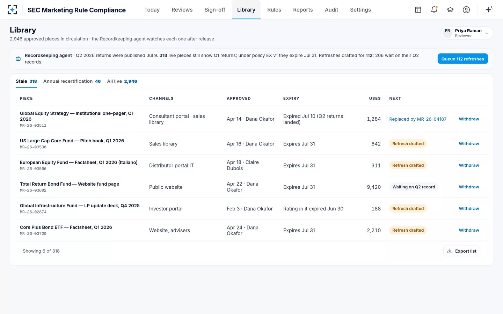Open the Rules tab
503x314 pixels.
coord(274,10)
